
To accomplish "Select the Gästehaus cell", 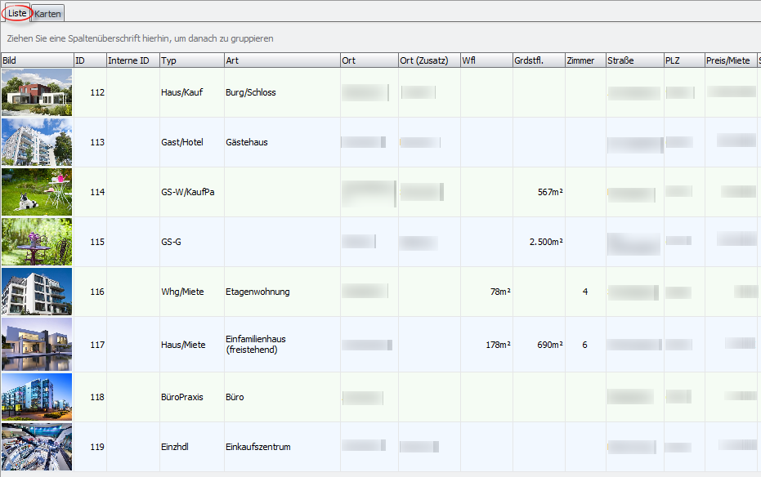I will click(282, 142).
